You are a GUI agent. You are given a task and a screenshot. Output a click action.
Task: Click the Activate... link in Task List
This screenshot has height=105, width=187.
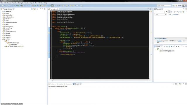(x=176, y=14)
